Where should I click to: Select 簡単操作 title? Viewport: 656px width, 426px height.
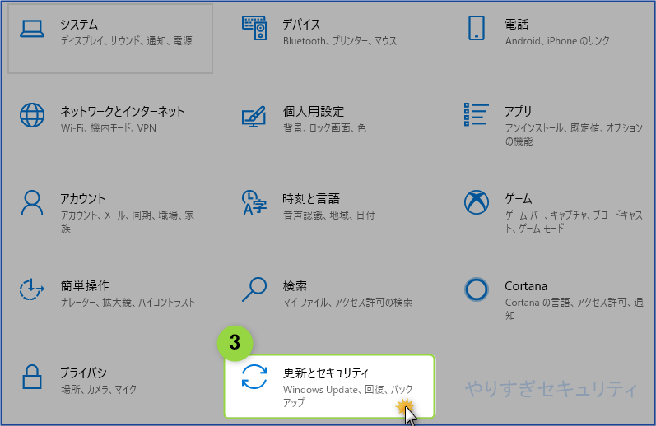[x=85, y=286]
